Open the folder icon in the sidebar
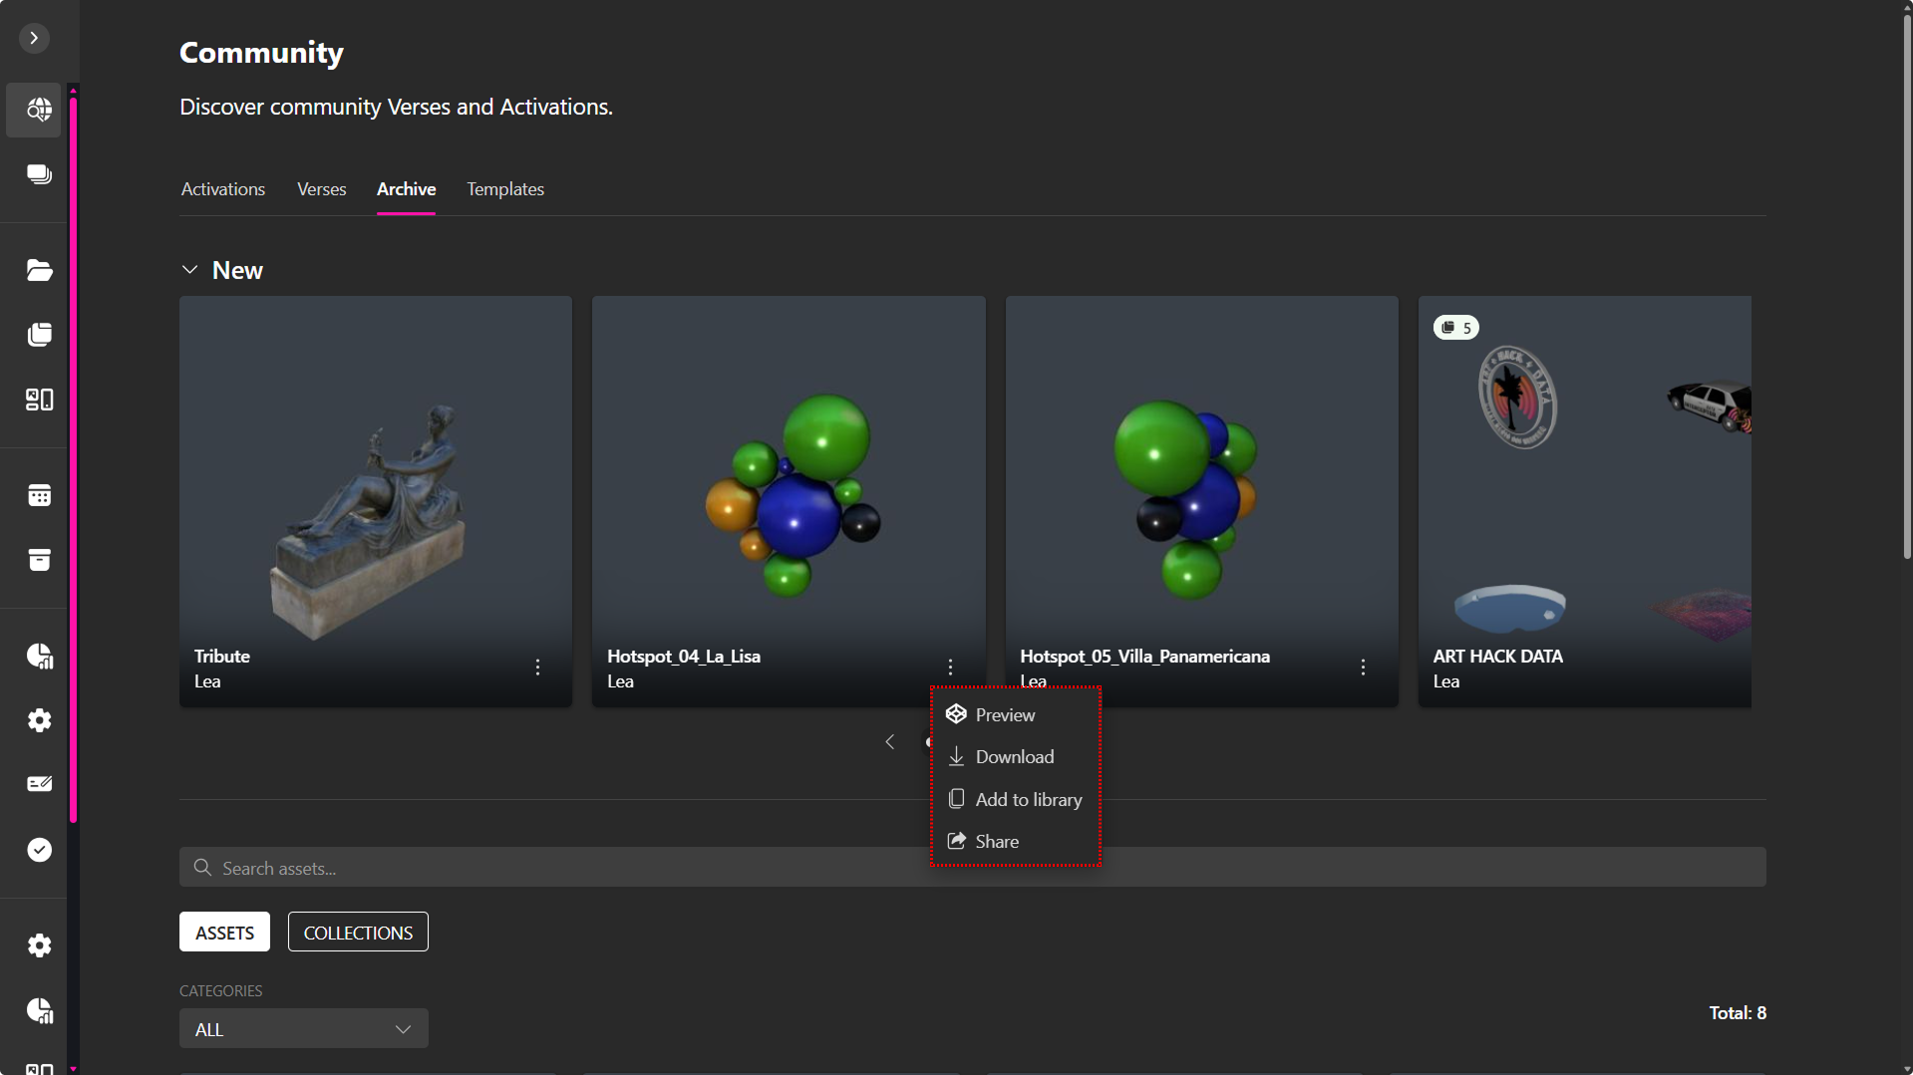The width and height of the screenshot is (1913, 1075). (39, 270)
